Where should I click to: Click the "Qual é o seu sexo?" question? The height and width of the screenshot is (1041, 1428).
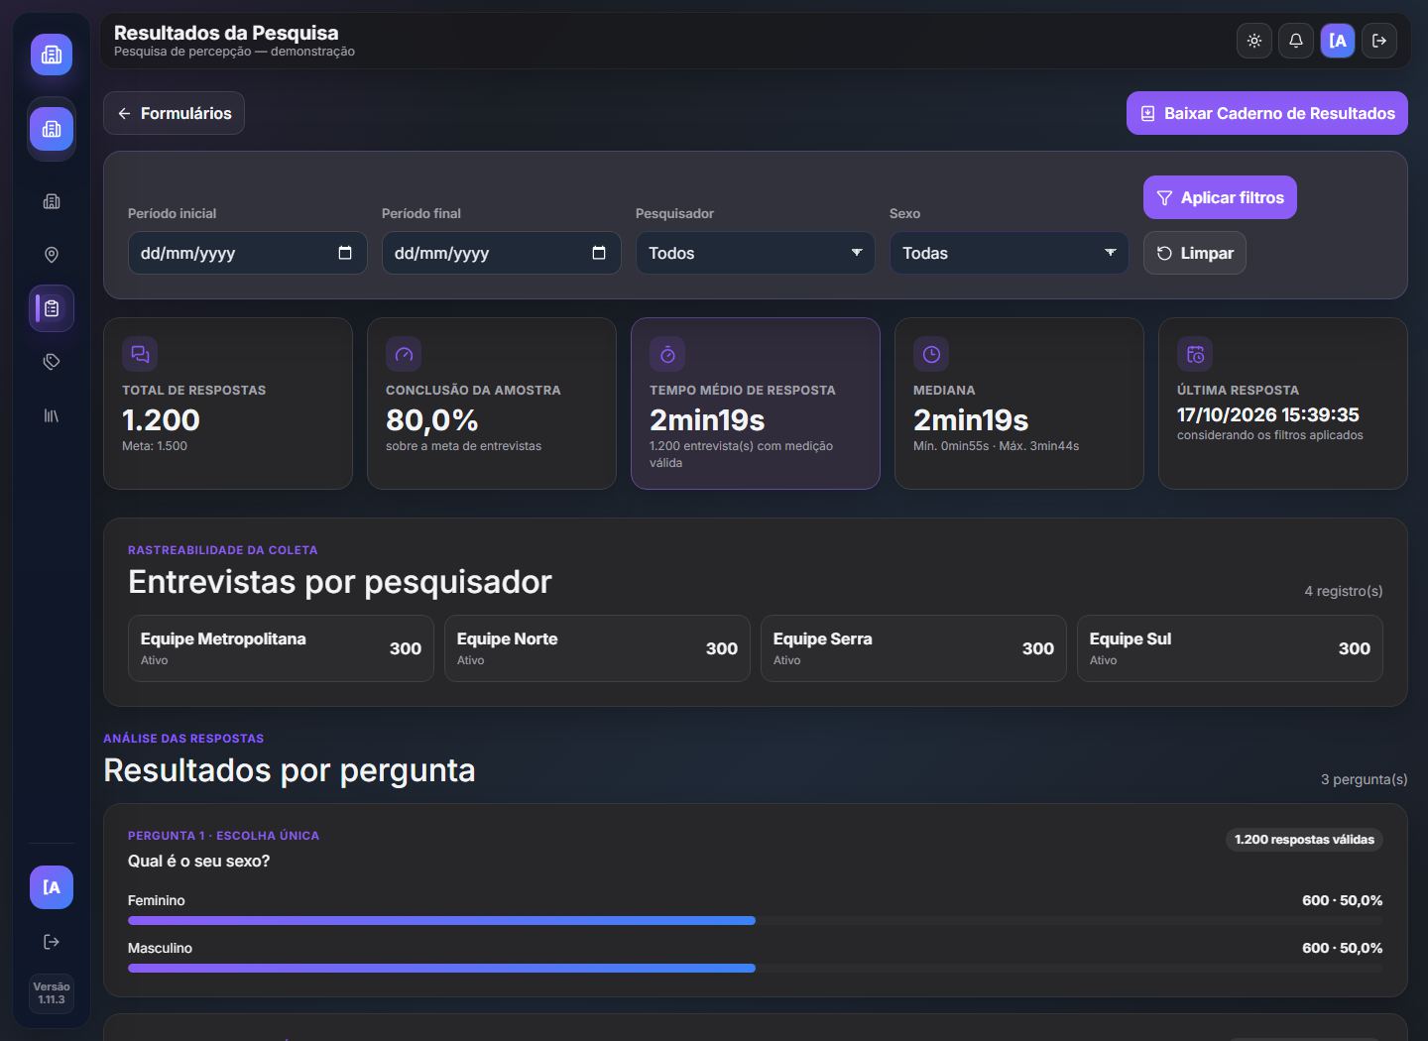pyautogui.click(x=198, y=861)
